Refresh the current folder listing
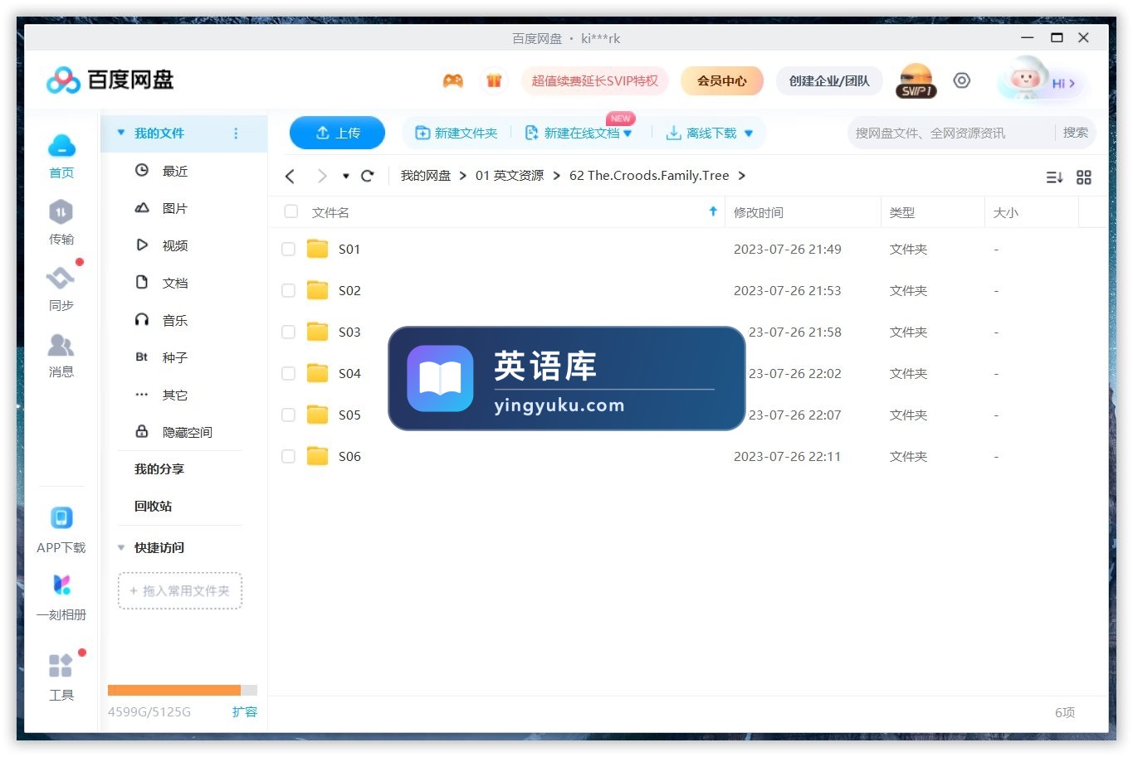This screenshot has width=1133, height=757. [368, 176]
